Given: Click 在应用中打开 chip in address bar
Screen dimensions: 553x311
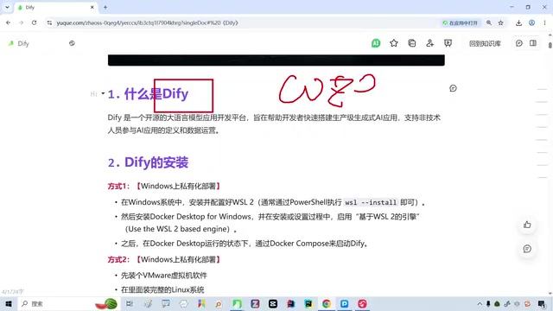Looking at the screenshot, I should [461, 23].
